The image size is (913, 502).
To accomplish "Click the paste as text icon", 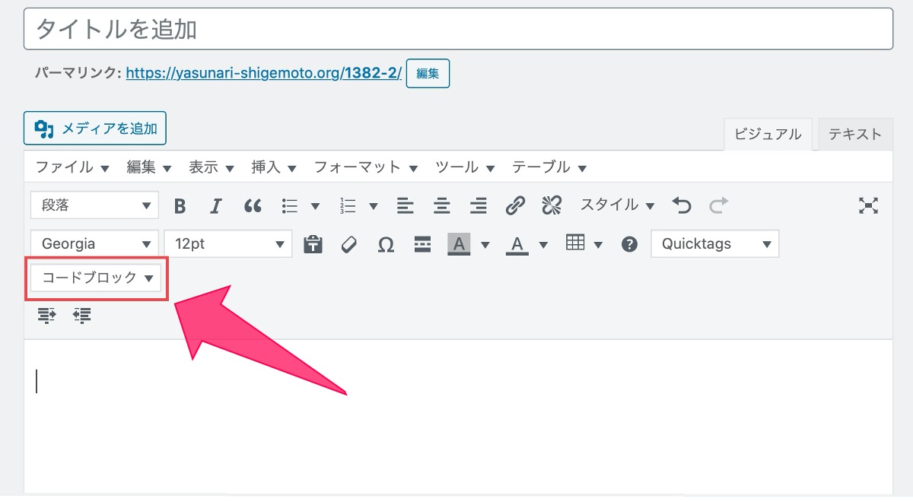I will pos(313,244).
